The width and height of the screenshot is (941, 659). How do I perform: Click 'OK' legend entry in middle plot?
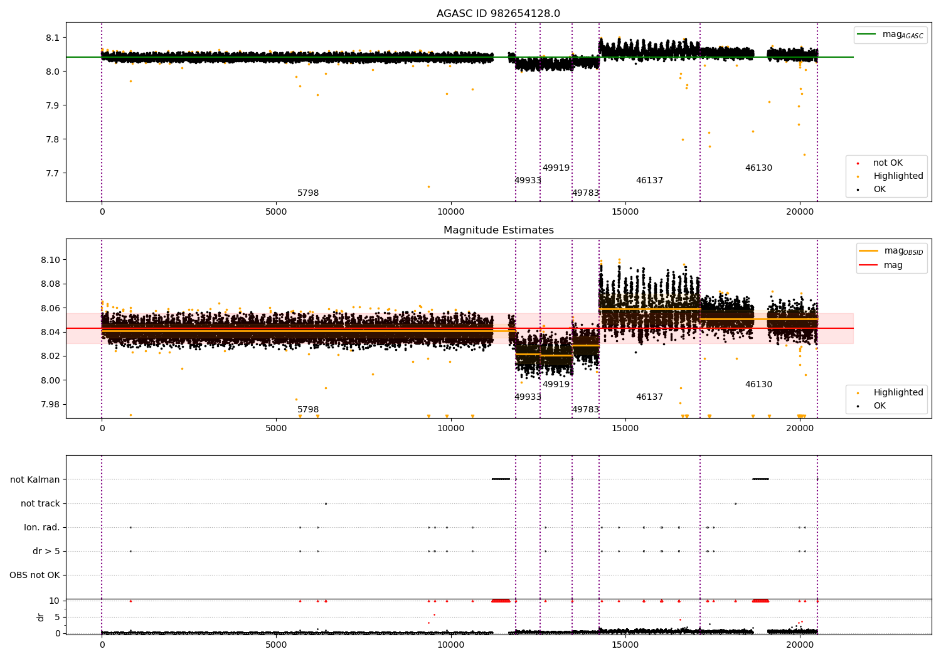tap(872, 406)
